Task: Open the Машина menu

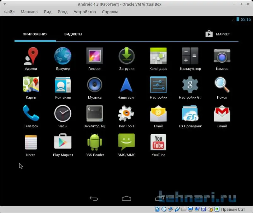Action: (x=29, y=12)
